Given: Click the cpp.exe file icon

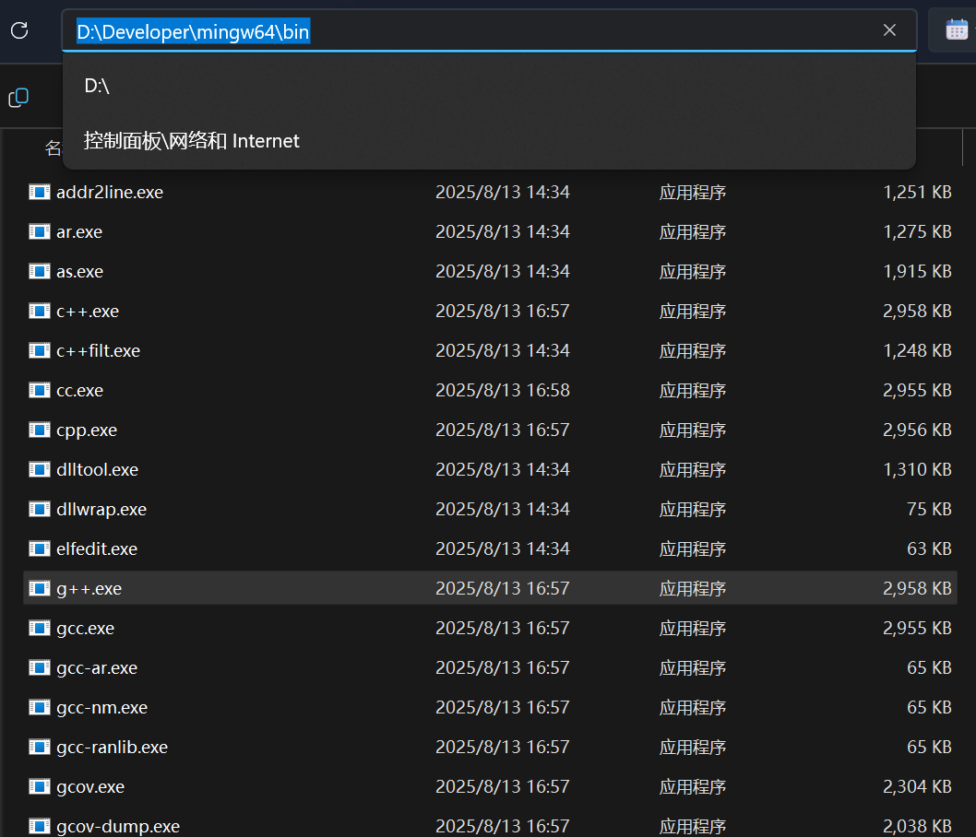Looking at the screenshot, I should pyautogui.click(x=39, y=430).
